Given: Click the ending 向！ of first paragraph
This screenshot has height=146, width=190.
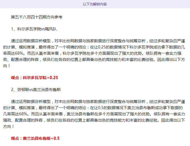Looking at the screenshot, I should click(7, 66).
